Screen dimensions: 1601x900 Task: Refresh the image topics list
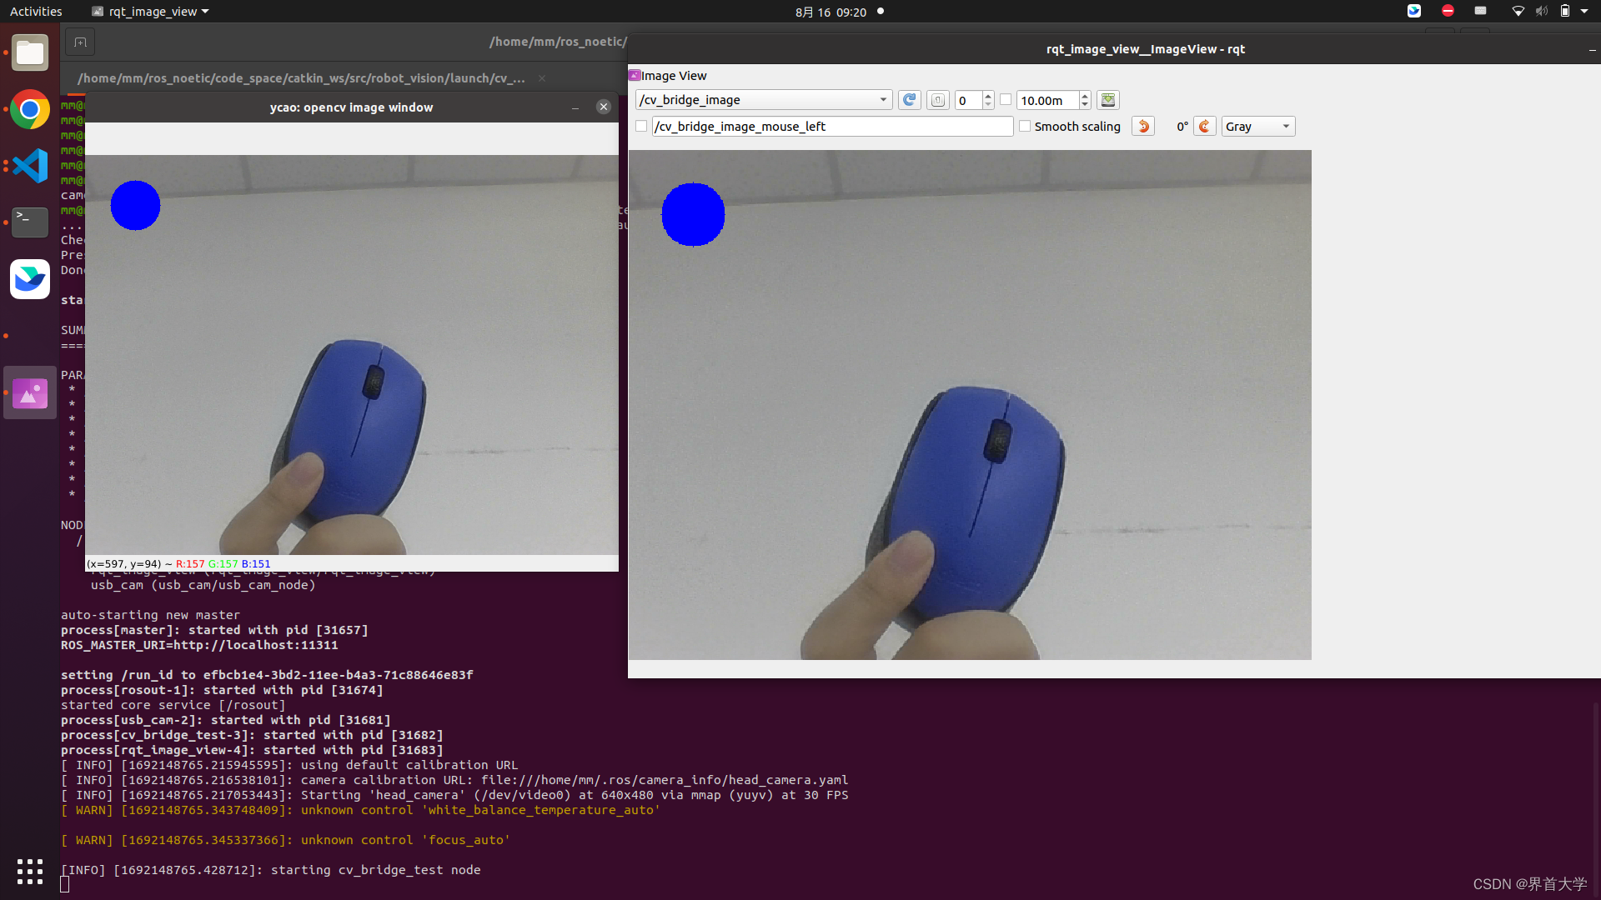(x=909, y=100)
